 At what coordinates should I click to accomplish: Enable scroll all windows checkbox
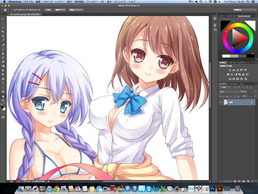click(x=12, y=10)
